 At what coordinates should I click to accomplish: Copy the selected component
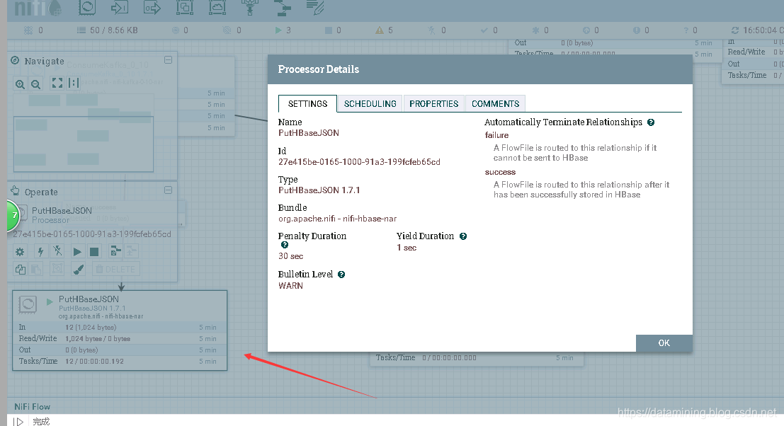point(20,269)
